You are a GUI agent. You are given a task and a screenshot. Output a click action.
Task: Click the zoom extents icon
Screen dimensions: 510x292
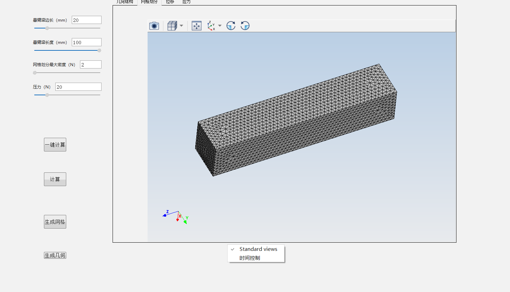197,26
